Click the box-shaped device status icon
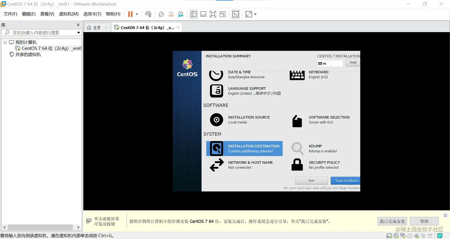 coord(430,236)
